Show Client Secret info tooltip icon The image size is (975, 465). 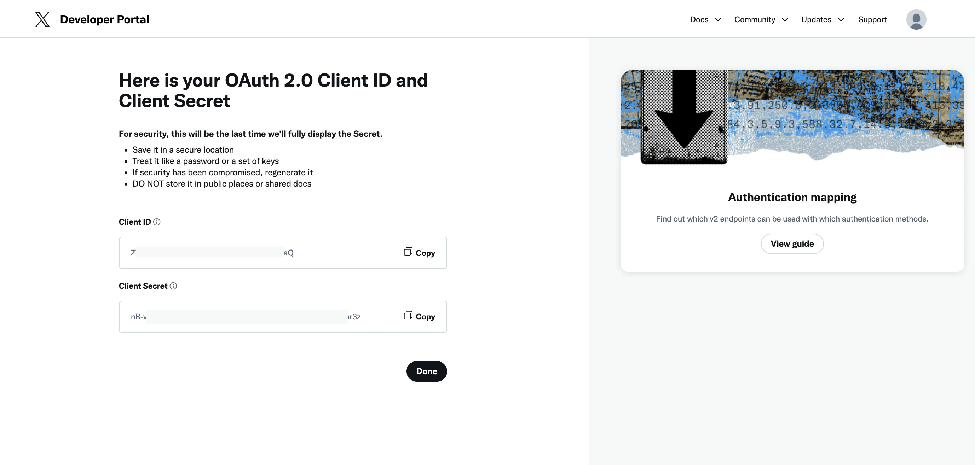coord(173,286)
